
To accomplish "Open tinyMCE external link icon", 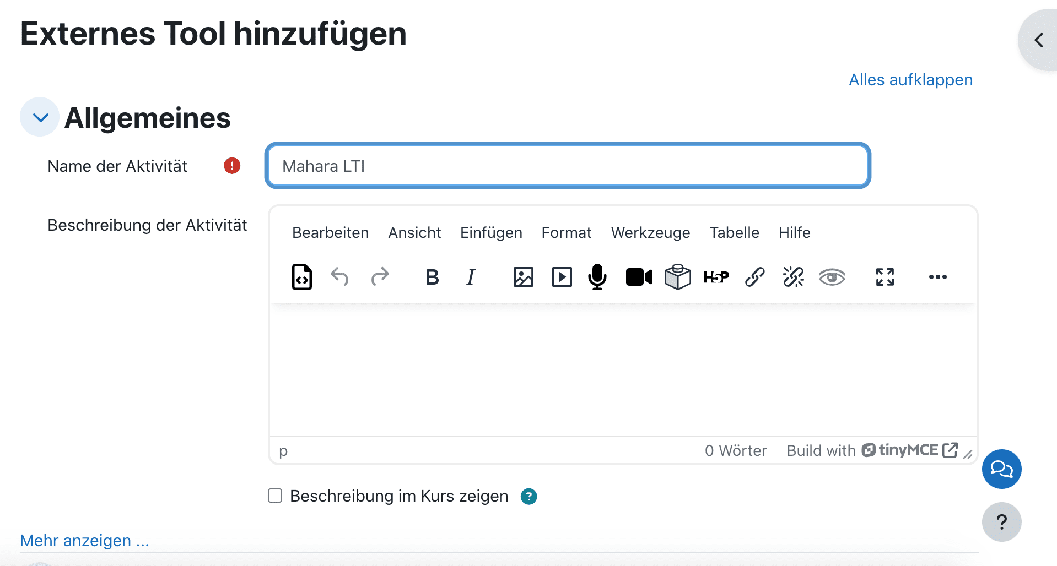I will click(x=950, y=450).
